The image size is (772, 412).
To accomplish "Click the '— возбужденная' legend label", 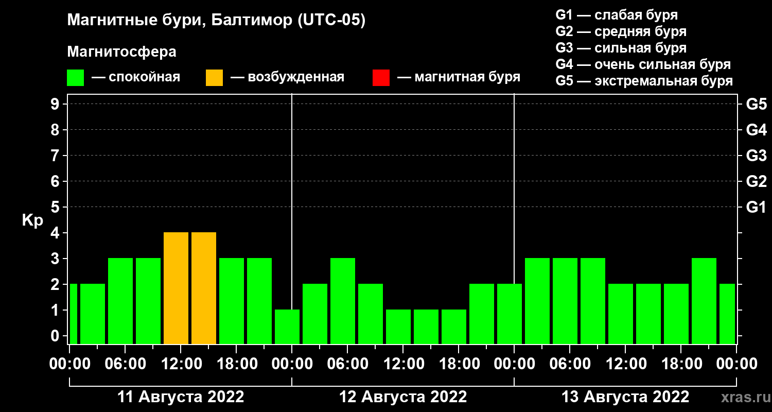I will (288, 77).
